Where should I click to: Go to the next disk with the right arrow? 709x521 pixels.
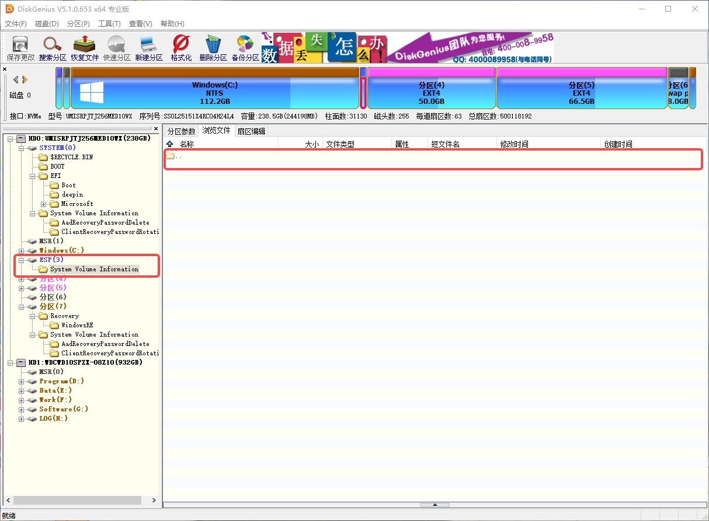(25, 79)
